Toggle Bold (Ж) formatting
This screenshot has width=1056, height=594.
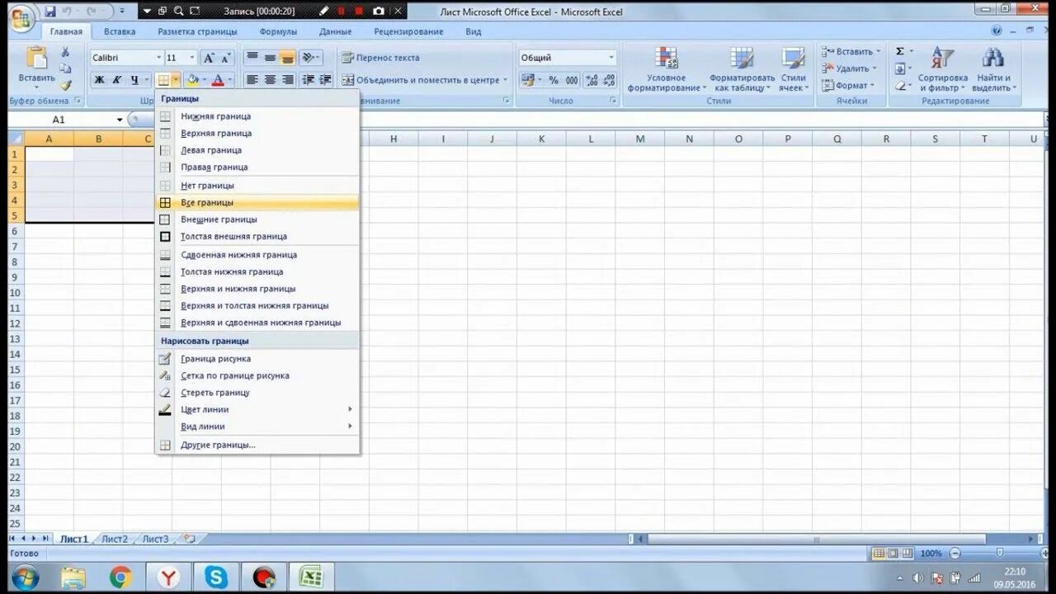point(100,80)
